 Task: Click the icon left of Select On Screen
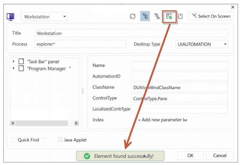[180, 16]
